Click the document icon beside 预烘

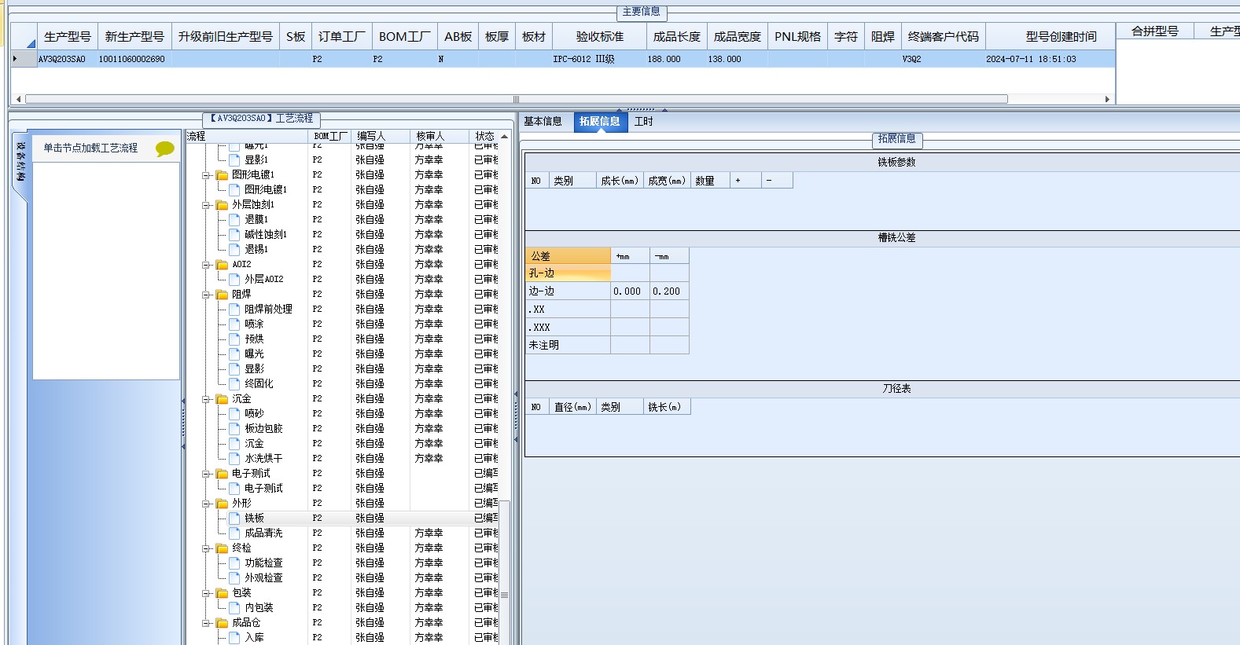pos(234,339)
